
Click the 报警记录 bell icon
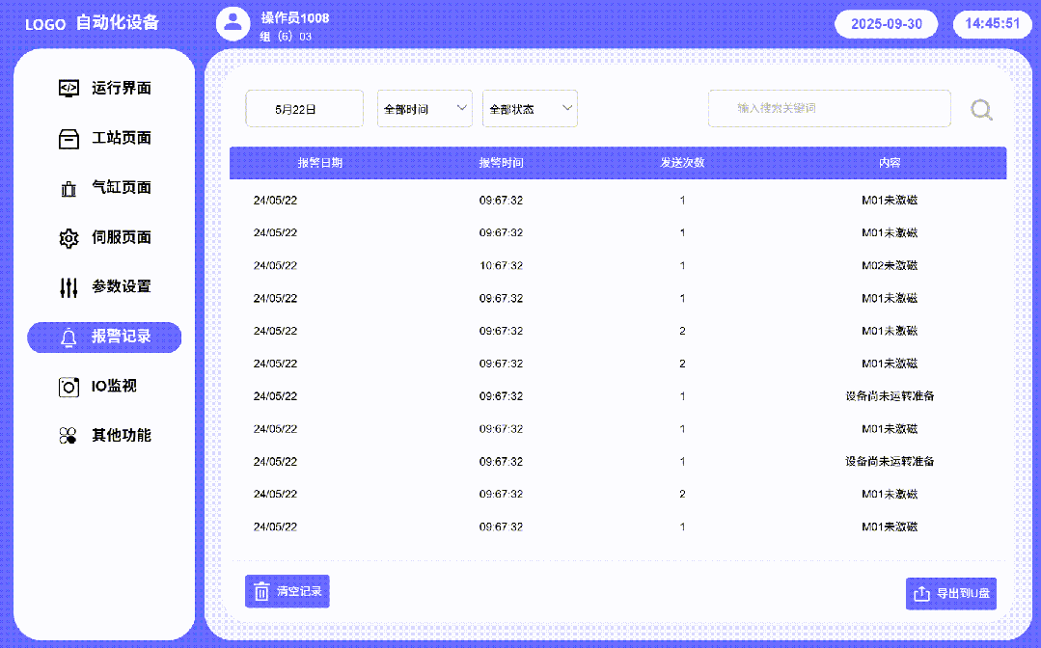point(68,337)
